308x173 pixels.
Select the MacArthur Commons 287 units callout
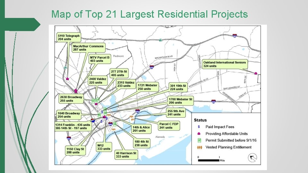88,48
